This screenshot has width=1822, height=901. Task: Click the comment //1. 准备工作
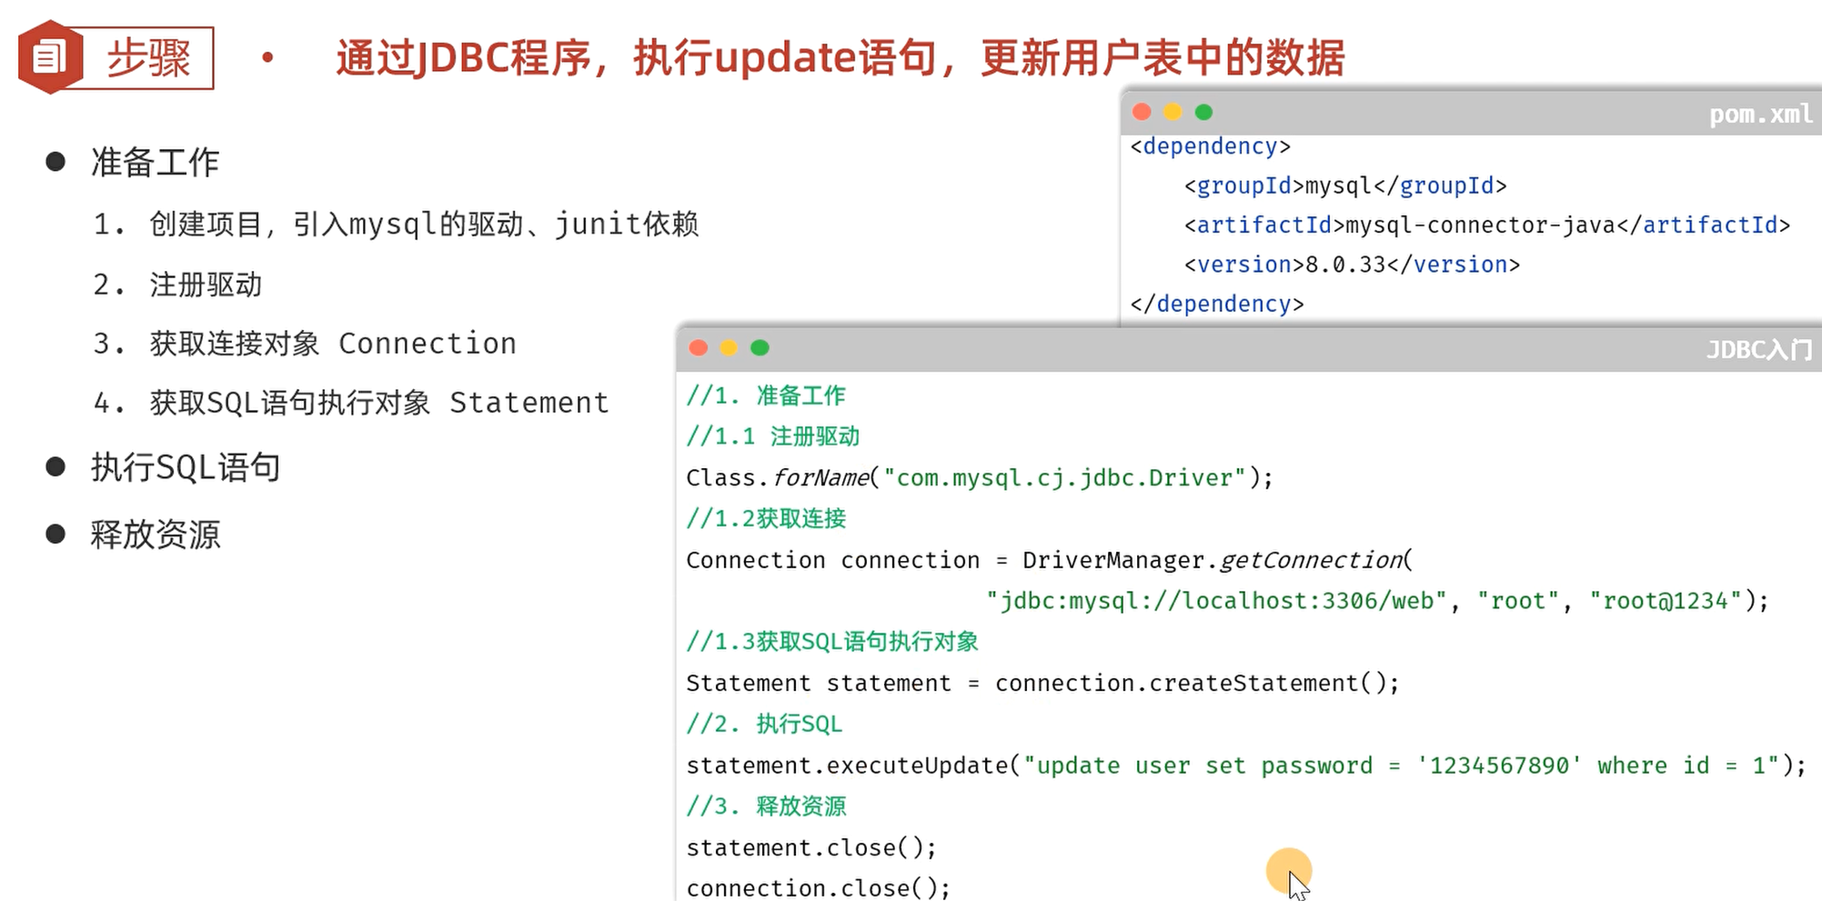tap(766, 395)
